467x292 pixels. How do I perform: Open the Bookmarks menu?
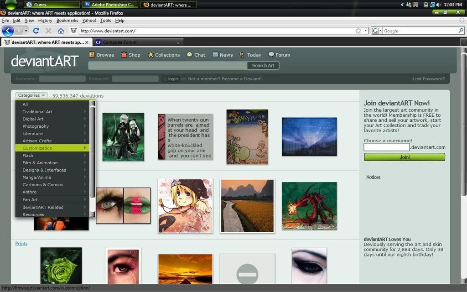tap(67, 20)
